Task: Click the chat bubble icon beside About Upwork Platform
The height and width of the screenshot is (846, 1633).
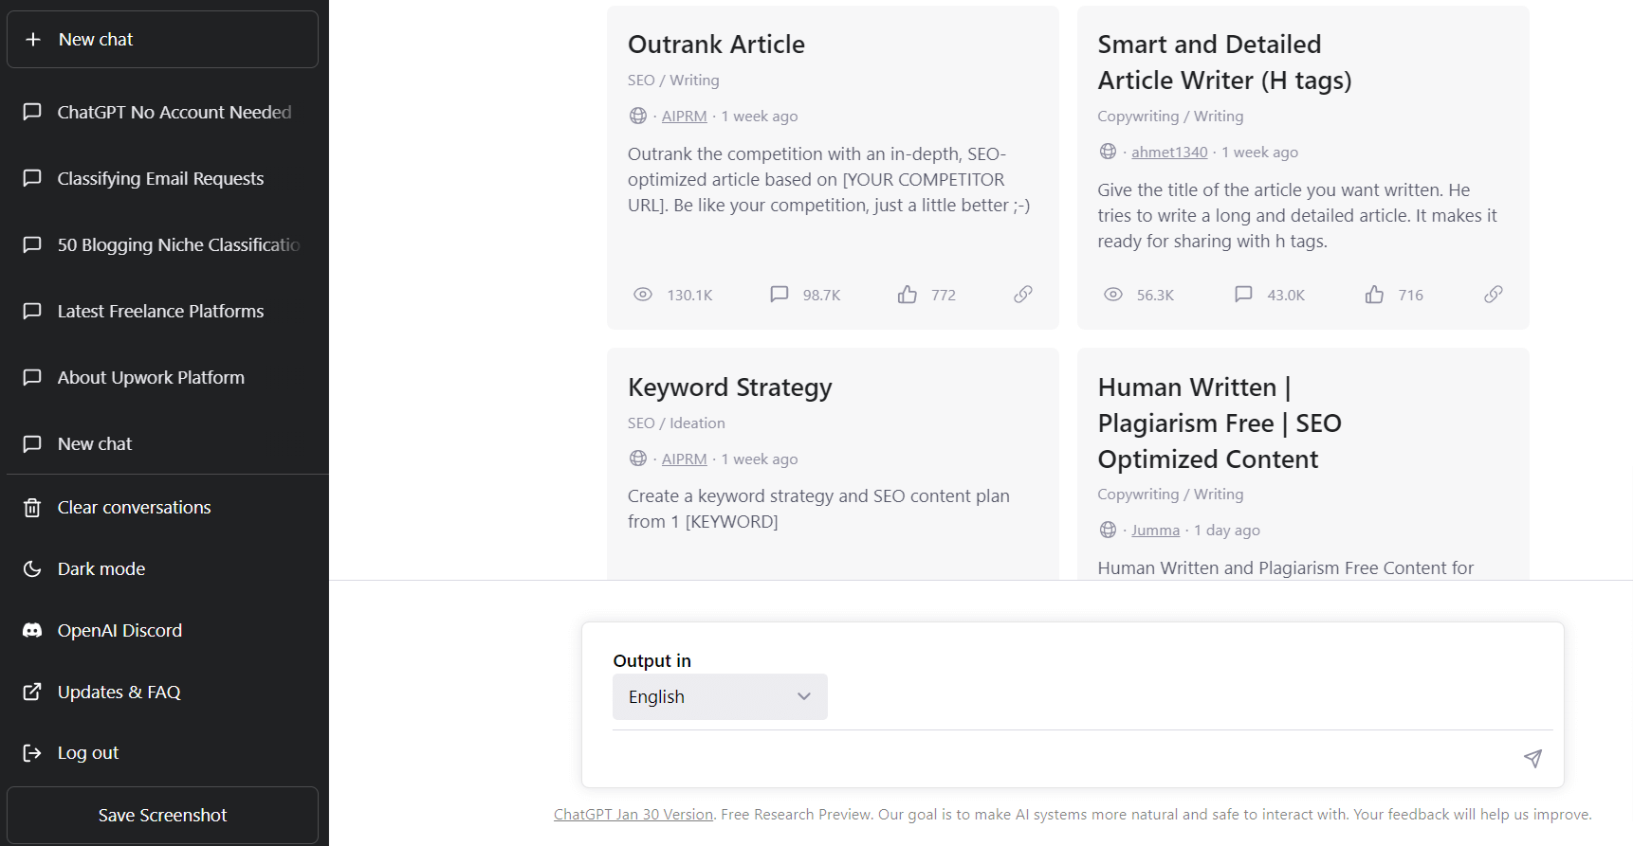Action: [32, 377]
